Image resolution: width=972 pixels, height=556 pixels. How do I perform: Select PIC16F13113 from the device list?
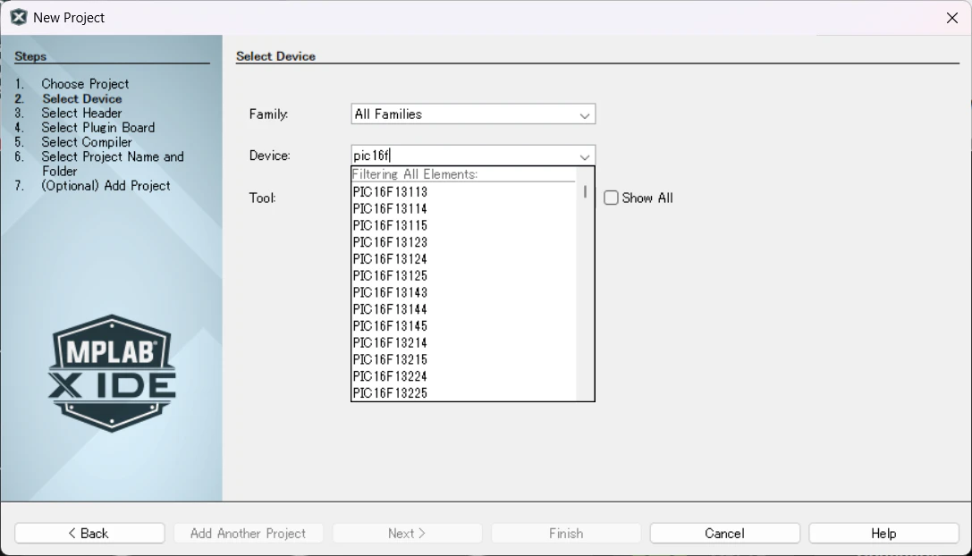pos(464,192)
